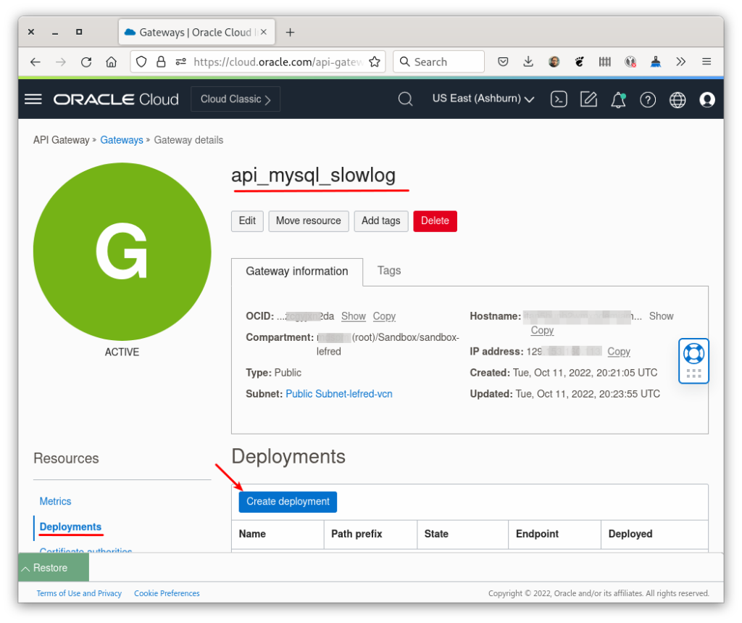This screenshot has height=623, width=742.
Task: Open notifications via the bell icon
Action: point(618,99)
